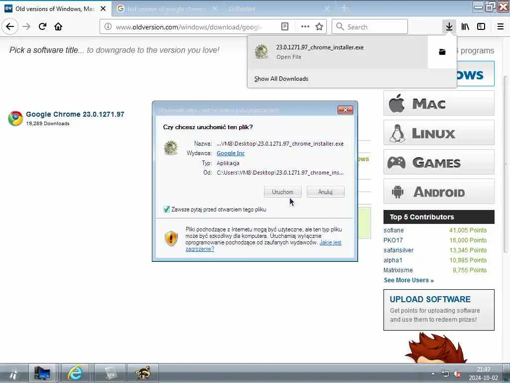510x383 pixels.
Task: Click the muted volume tray icon
Action: pyautogui.click(x=457, y=374)
